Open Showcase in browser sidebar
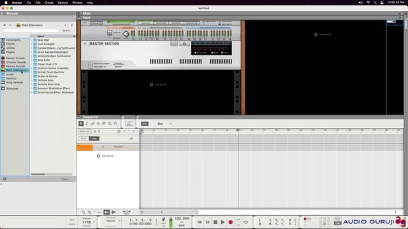 pyautogui.click(x=12, y=88)
